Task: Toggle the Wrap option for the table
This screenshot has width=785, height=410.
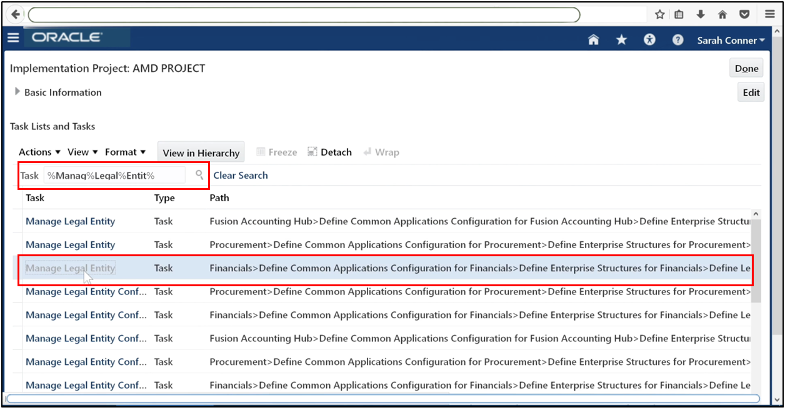Action: pyautogui.click(x=381, y=151)
